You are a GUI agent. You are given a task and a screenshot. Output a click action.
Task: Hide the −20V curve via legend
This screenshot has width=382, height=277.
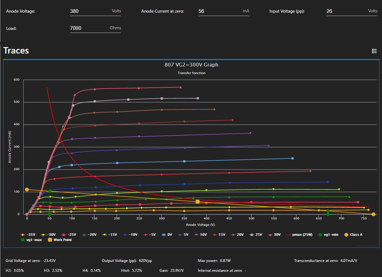coord(89,235)
